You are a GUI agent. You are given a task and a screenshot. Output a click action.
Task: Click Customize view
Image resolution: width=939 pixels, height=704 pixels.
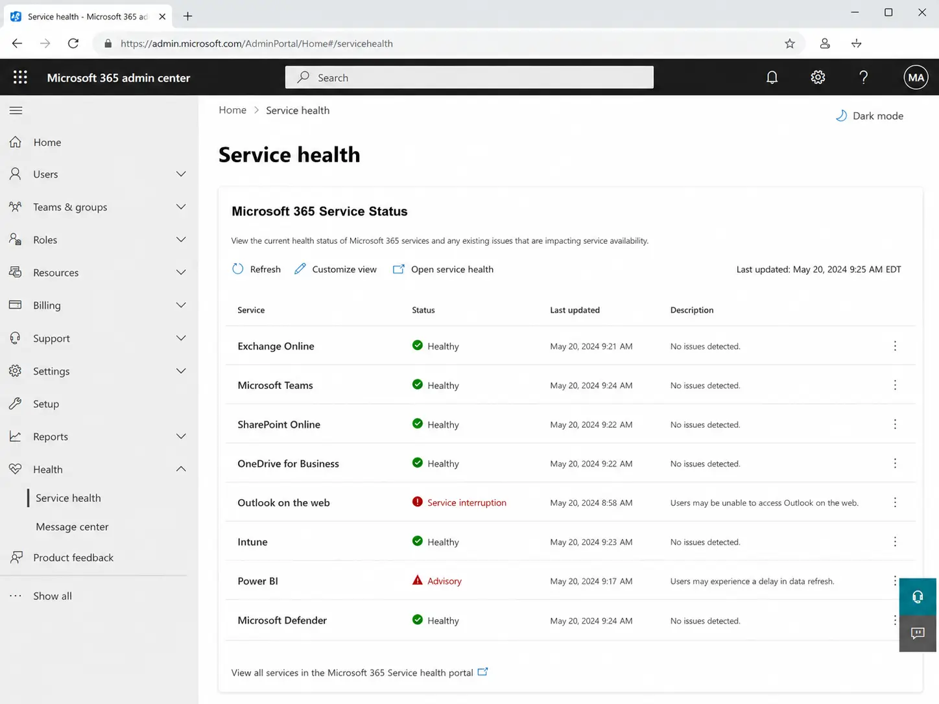[x=335, y=269]
